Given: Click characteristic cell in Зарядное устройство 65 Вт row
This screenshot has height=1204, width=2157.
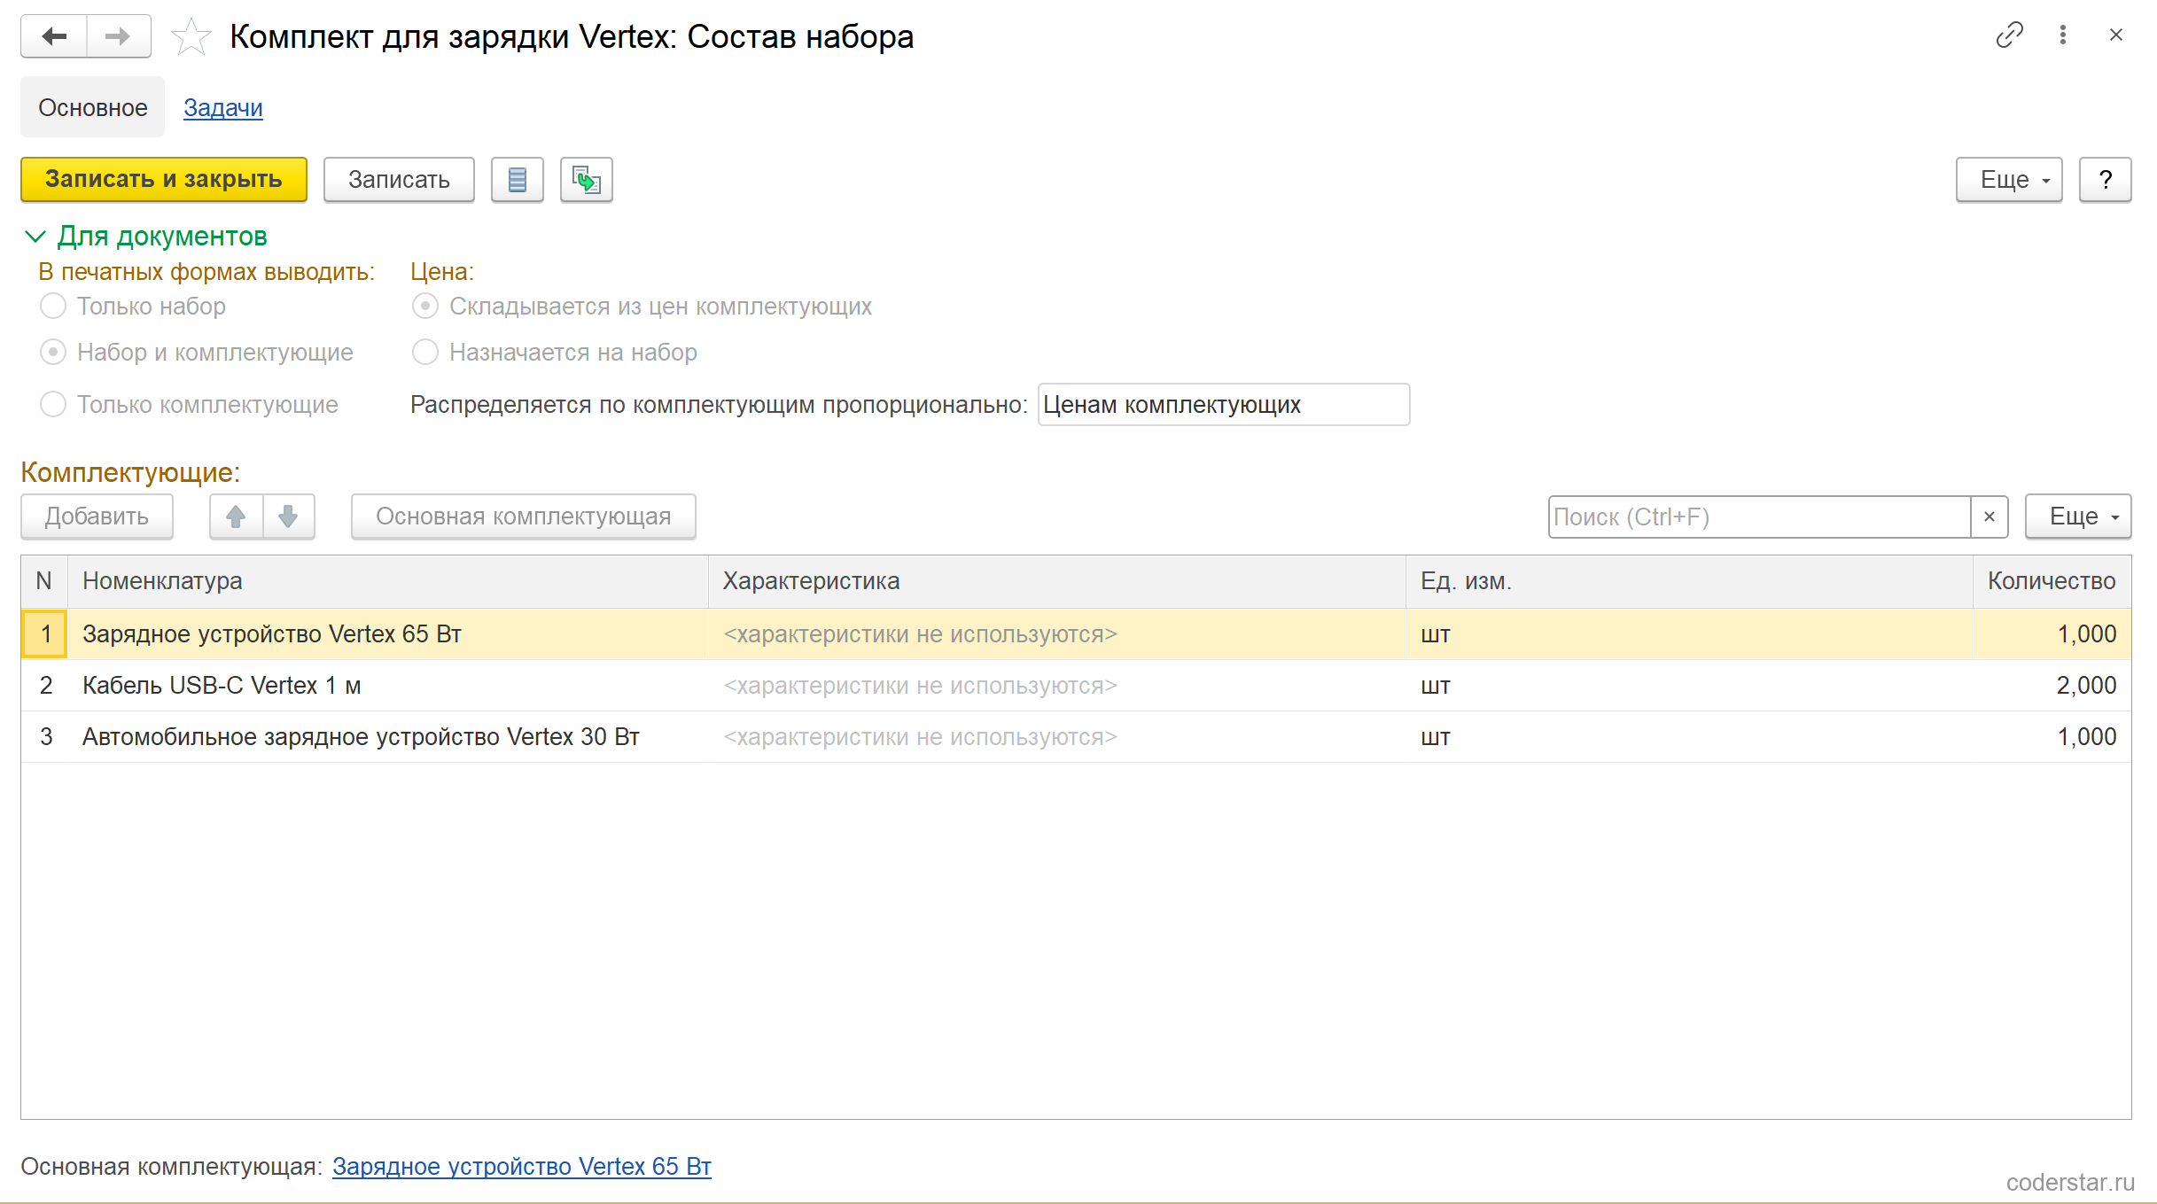Looking at the screenshot, I should [1057, 634].
